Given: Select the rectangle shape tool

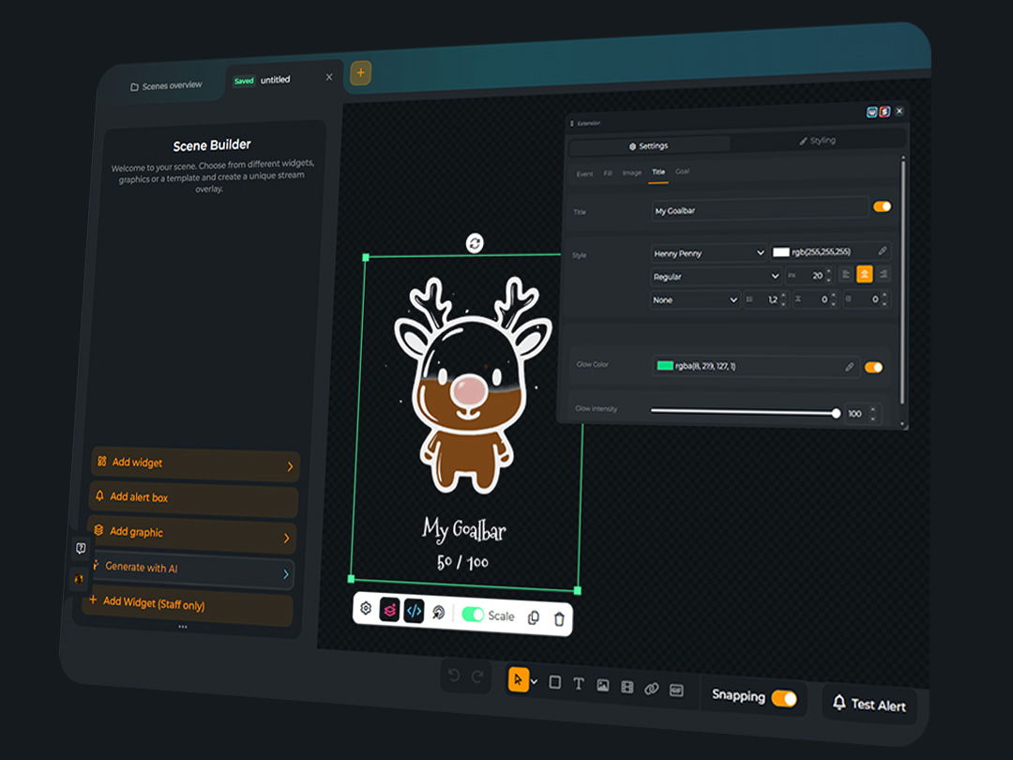Looking at the screenshot, I should [555, 682].
